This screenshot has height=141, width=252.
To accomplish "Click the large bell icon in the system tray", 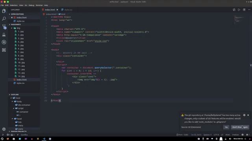I will 221,139.
